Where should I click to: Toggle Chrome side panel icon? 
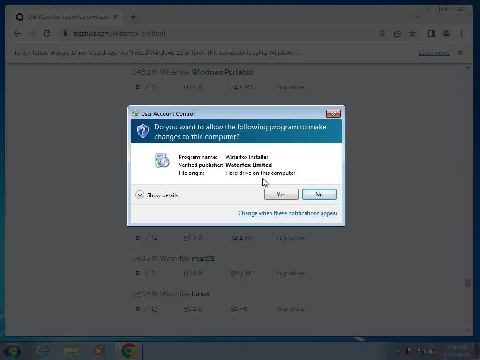click(431, 33)
